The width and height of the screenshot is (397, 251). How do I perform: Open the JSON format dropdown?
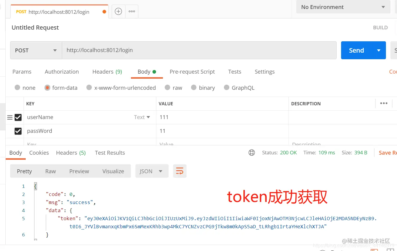pos(152,171)
